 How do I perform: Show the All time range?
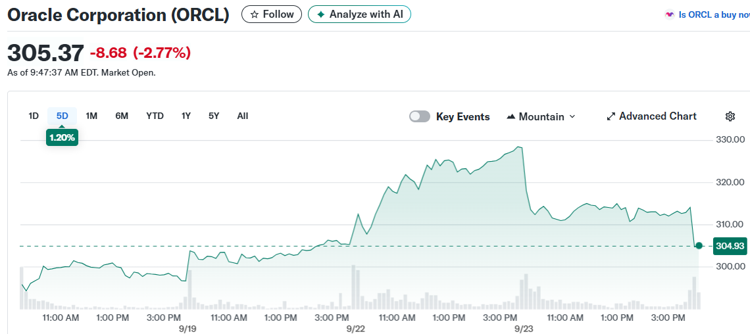point(243,116)
